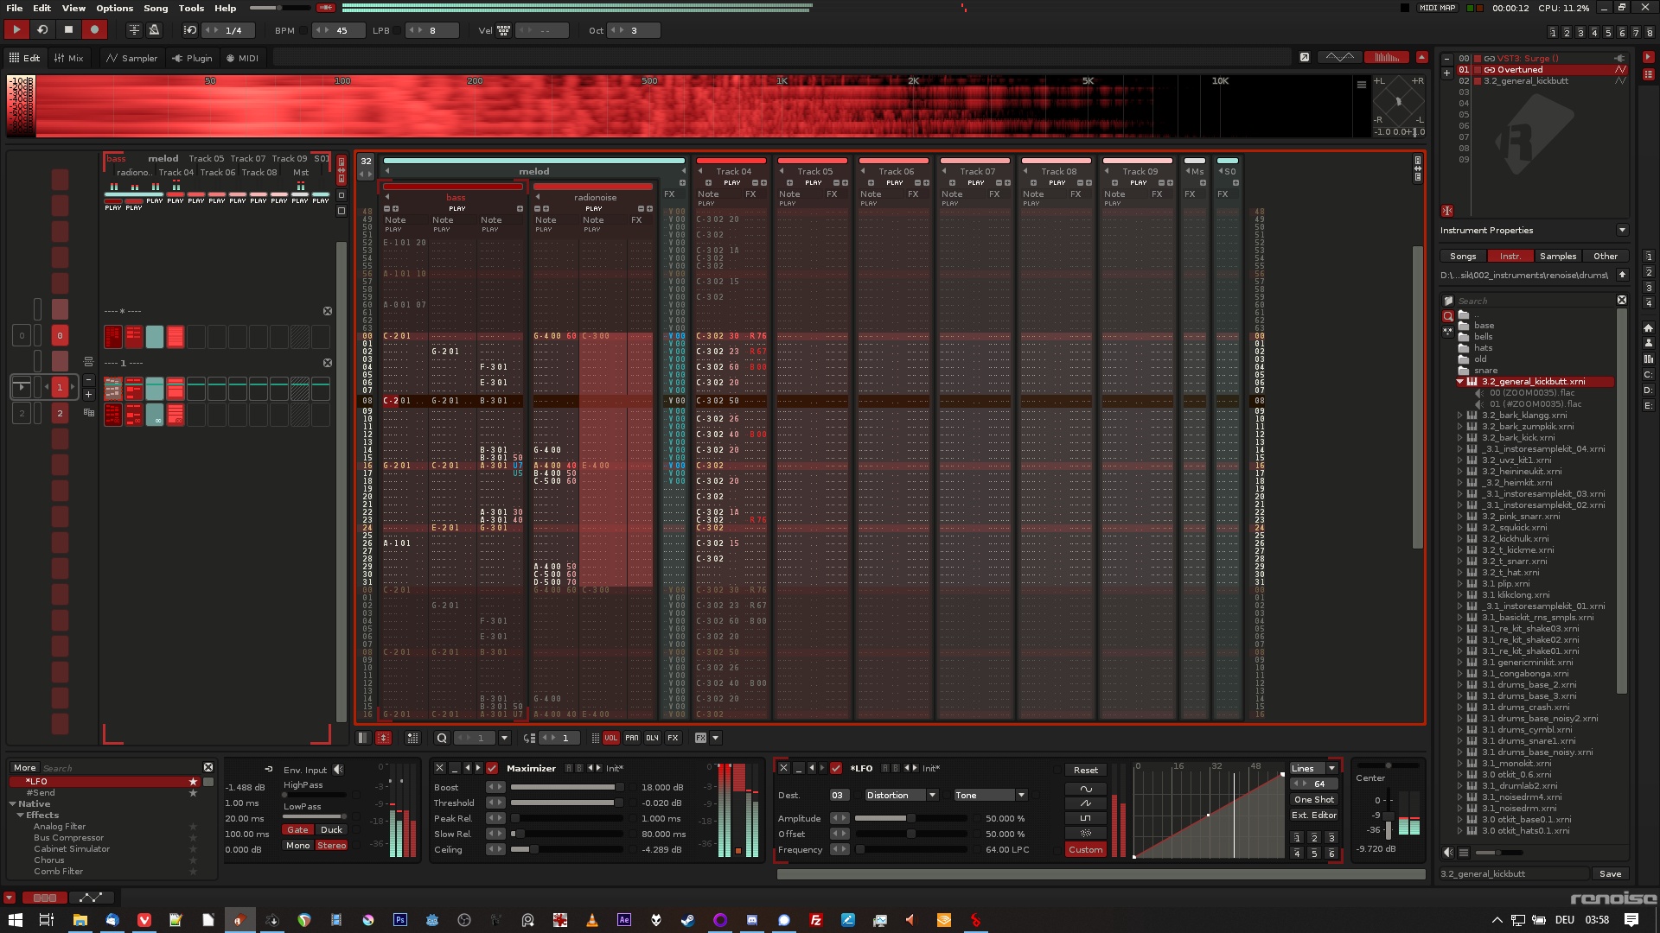Delete instrument slot with minus button
The height and width of the screenshot is (933, 1660).
1446,59
